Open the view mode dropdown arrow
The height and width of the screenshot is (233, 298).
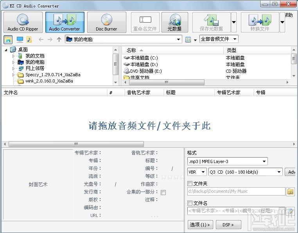click(195, 40)
